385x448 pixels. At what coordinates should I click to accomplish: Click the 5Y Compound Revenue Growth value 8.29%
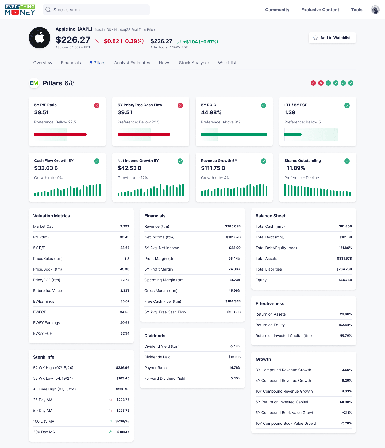click(x=347, y=381)
